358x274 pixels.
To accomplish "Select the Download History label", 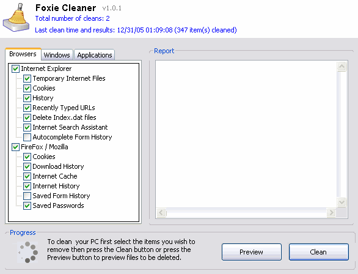I will click(x=58, y=166).
